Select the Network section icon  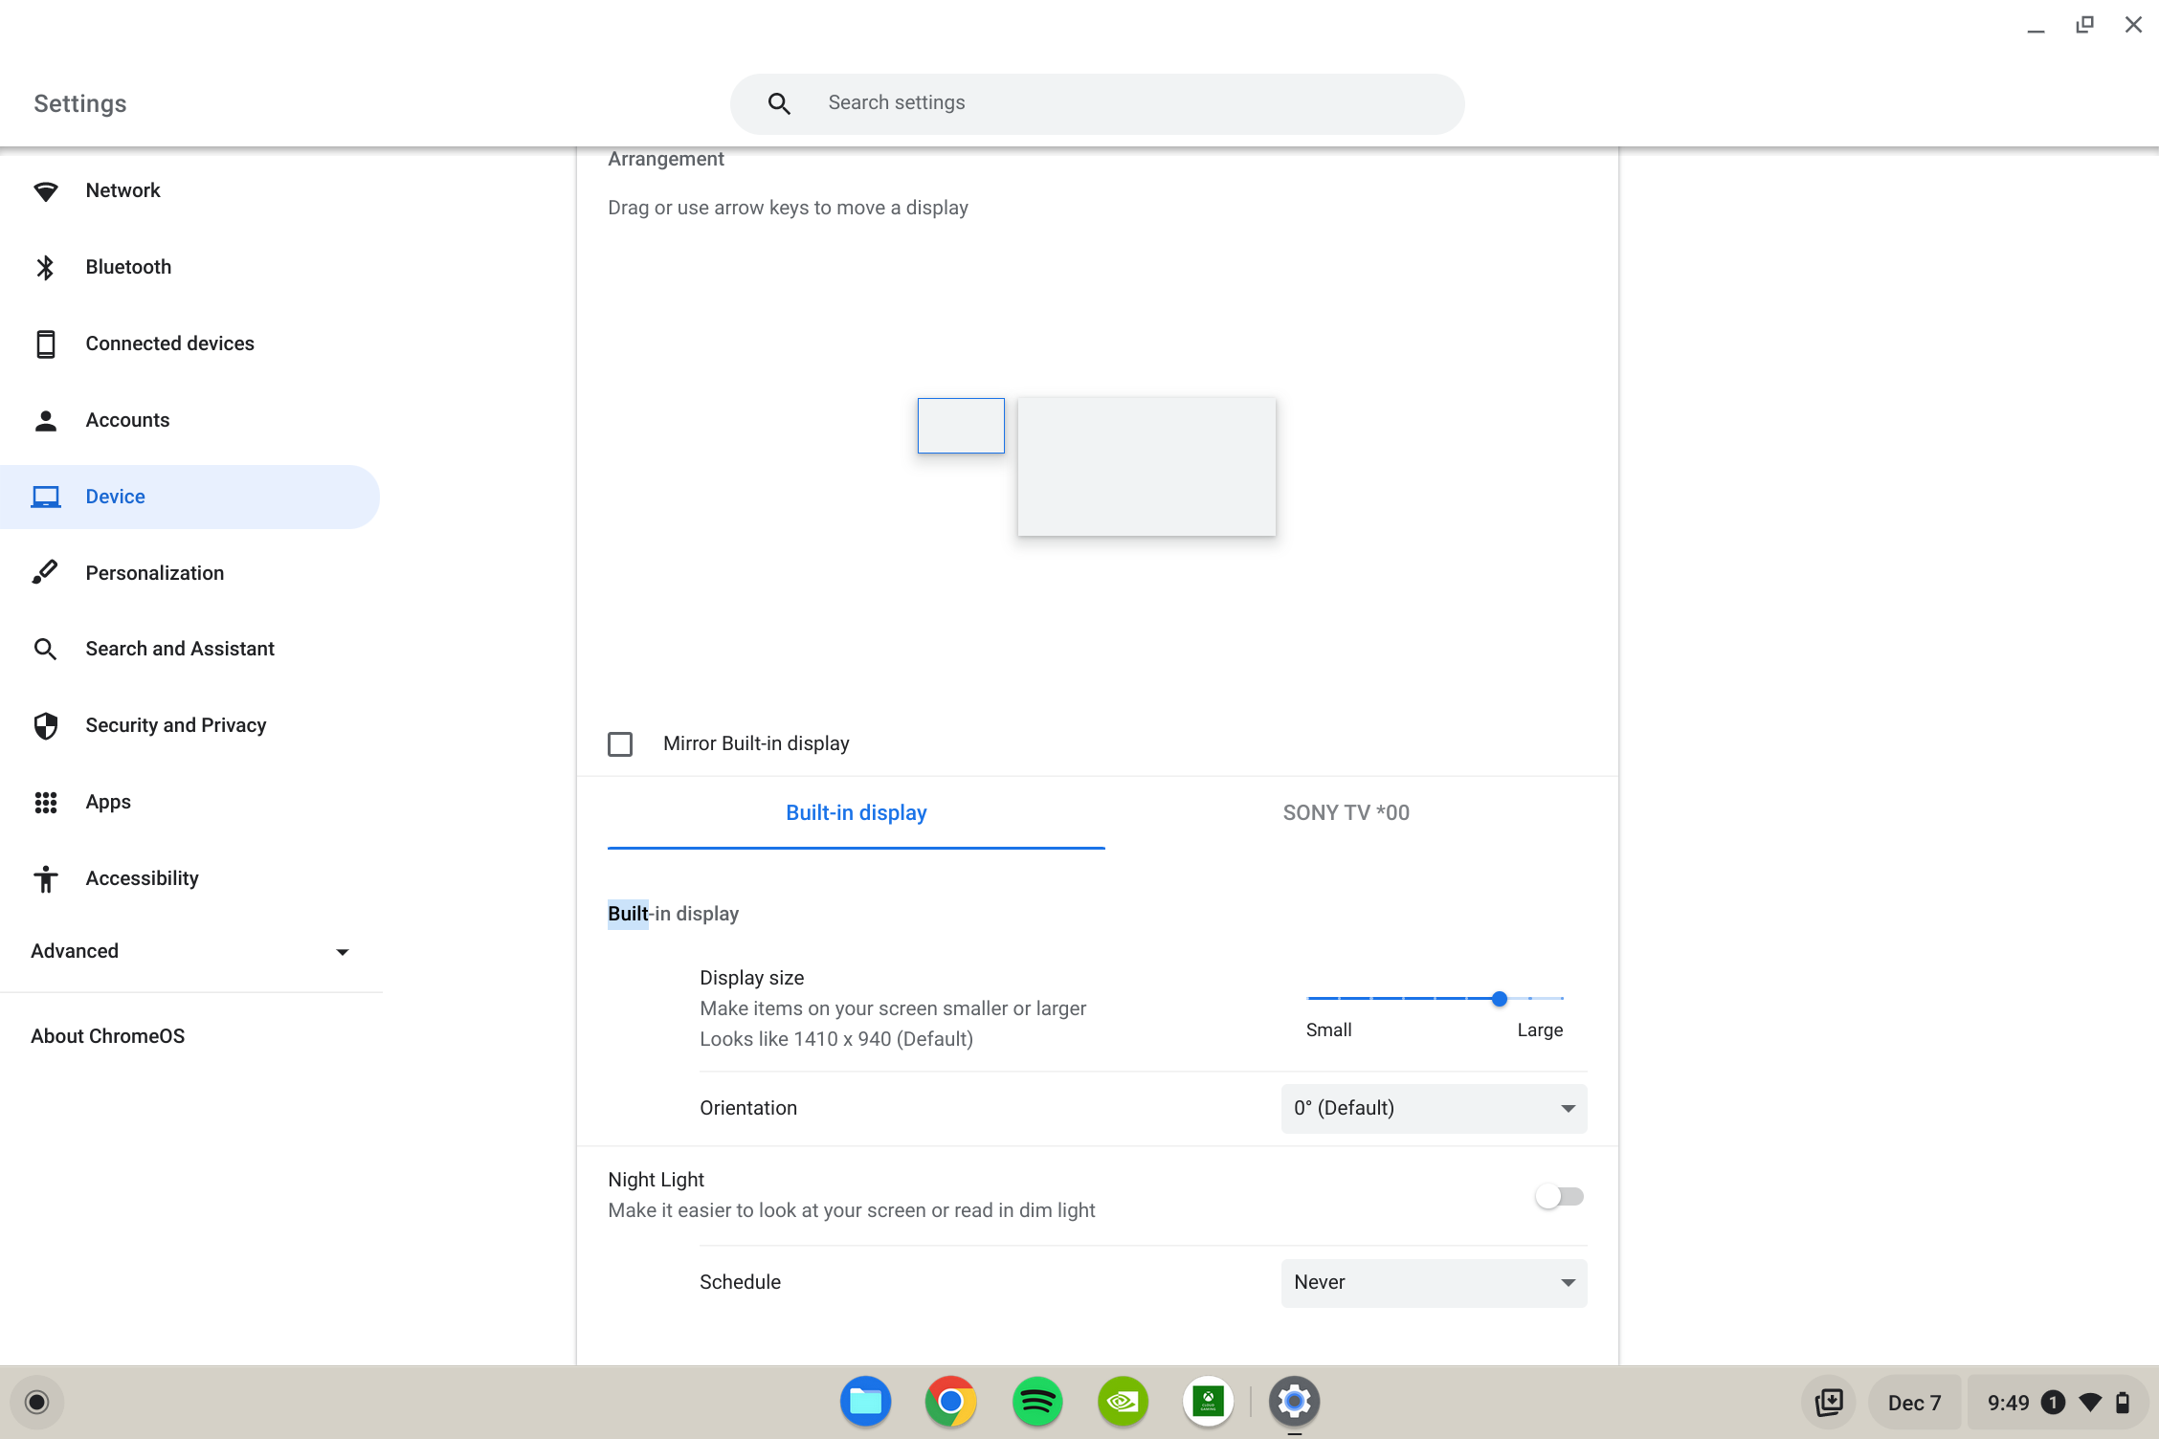pos(45,189)
